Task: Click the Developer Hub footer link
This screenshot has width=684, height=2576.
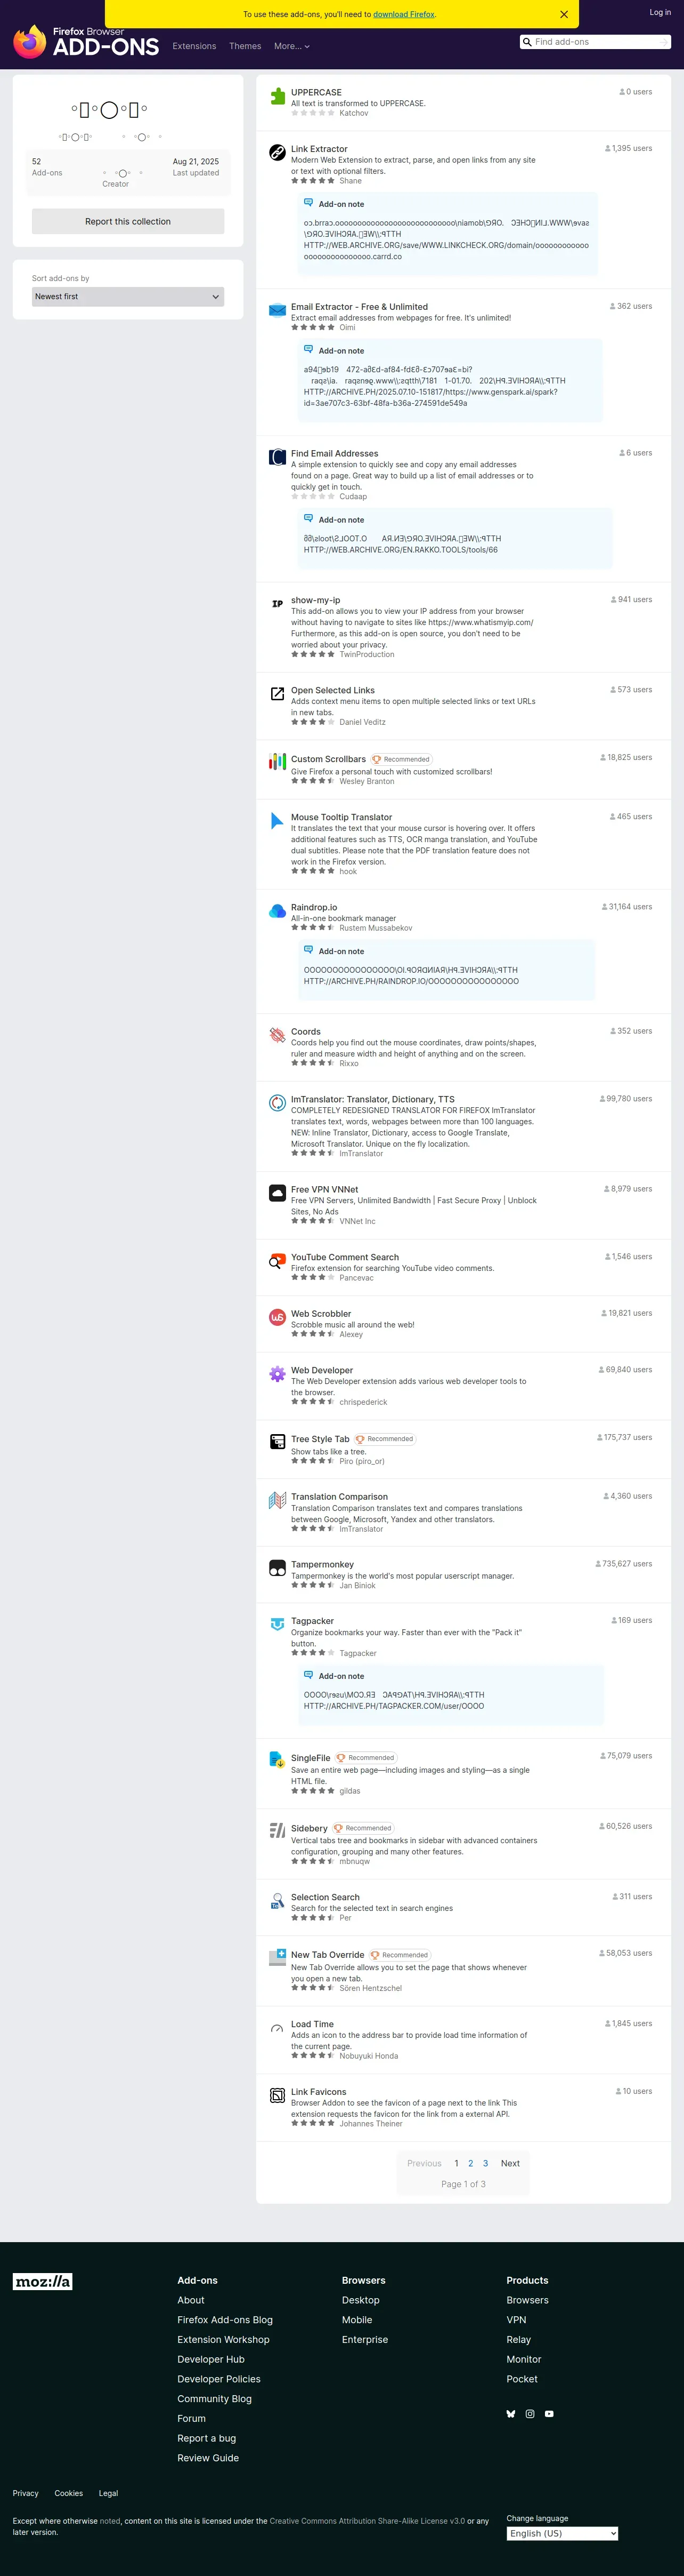Action: click(211, 2359)
